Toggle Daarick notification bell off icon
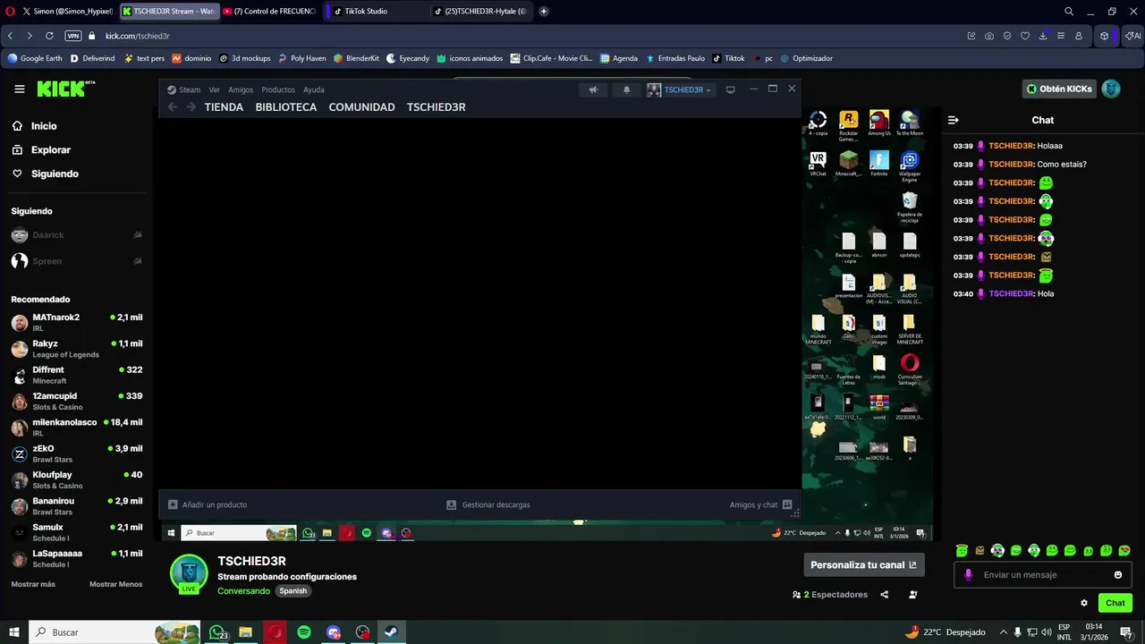The width and height of the screenshot is (1145, 644). 138,235
